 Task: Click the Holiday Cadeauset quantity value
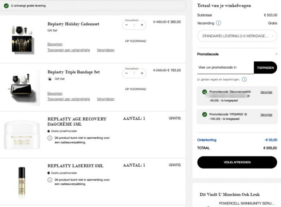tap(134, 25)
